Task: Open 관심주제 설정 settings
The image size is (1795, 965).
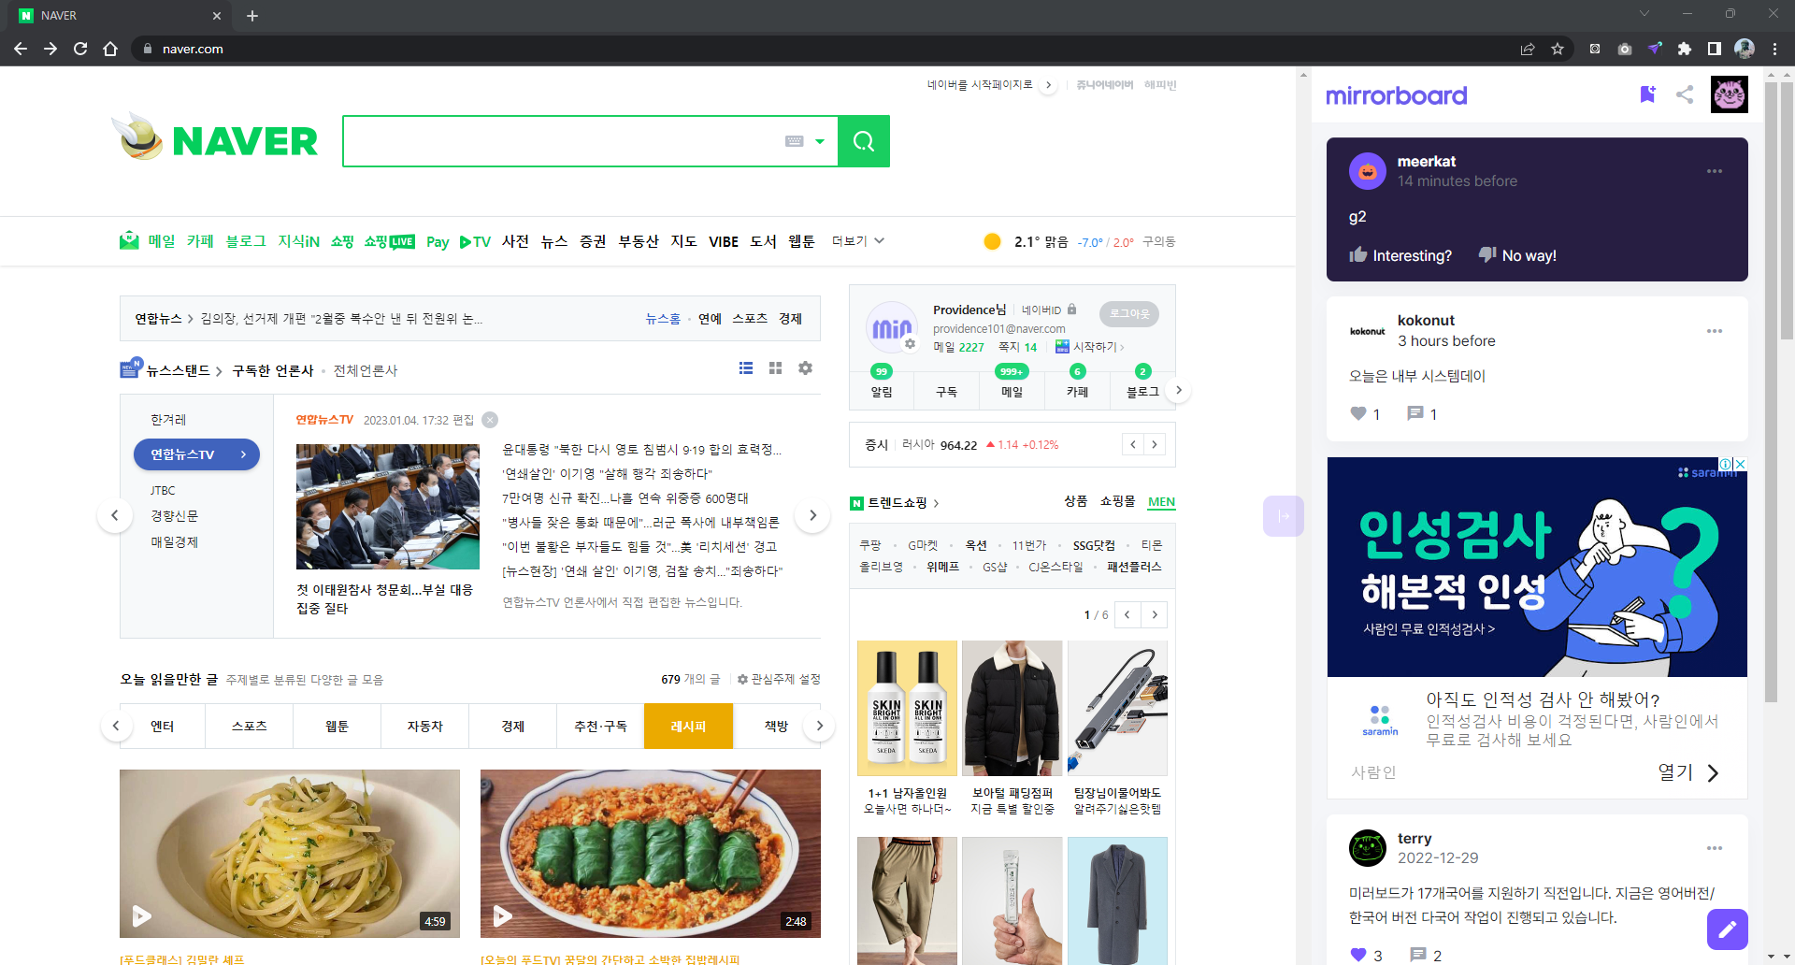Action: [x=779, y=679]
